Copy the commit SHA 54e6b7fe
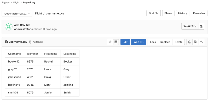 201,26
